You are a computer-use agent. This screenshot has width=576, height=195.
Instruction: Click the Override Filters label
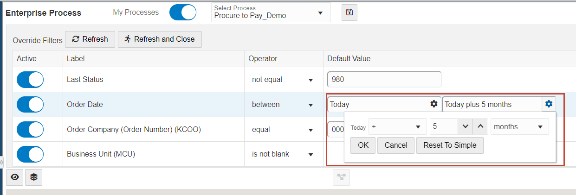tap(38, 41)
